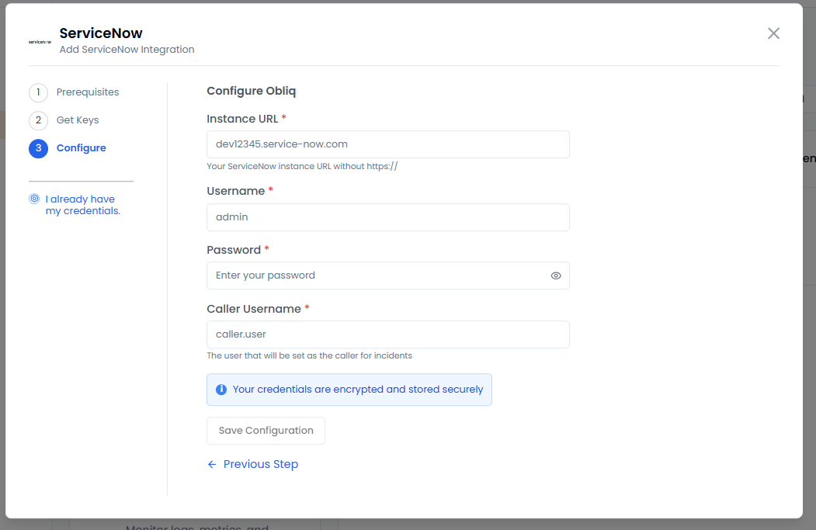This screenshot has width=816, height=530.
Task: Click the target icon beside the credentials link
Action: click(34, 199)
